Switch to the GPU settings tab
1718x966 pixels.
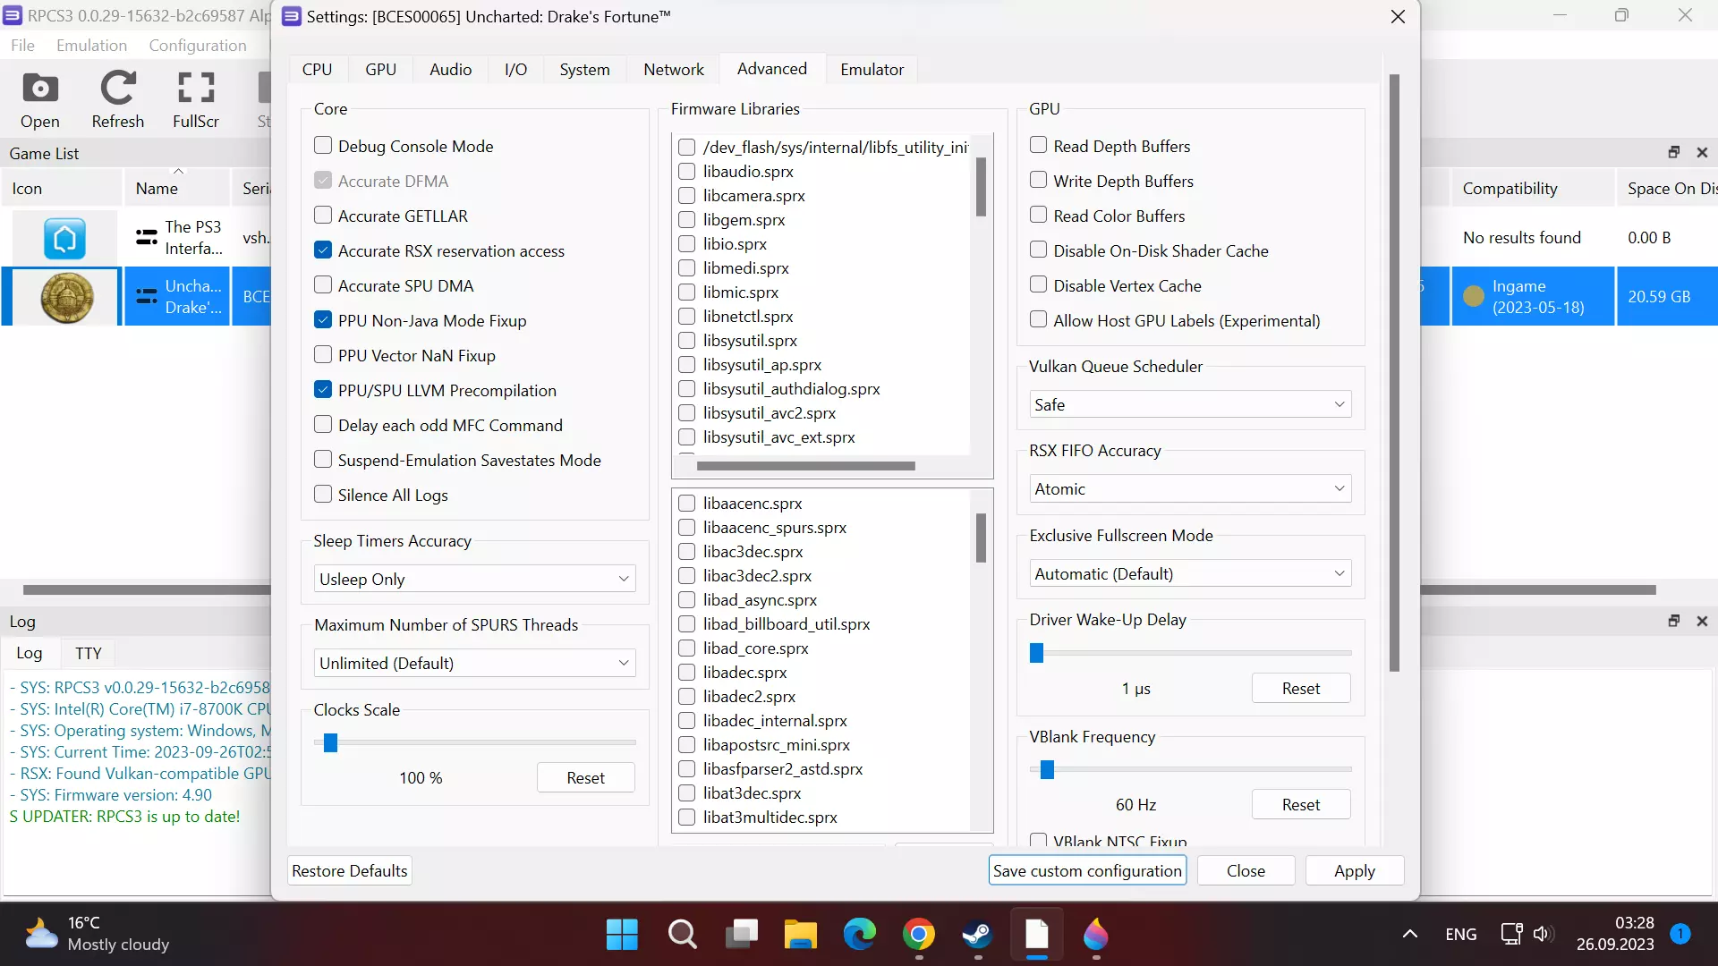pos(380,70)
